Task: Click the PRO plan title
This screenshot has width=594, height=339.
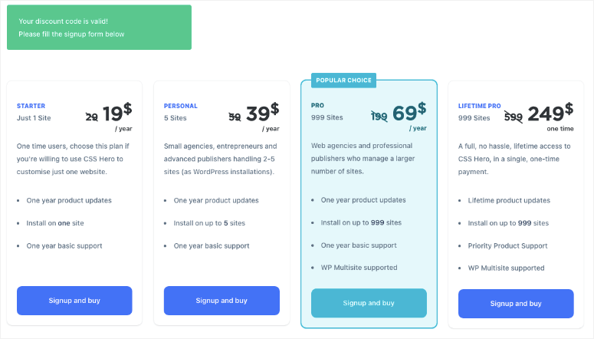Action: tap(317, 105)
